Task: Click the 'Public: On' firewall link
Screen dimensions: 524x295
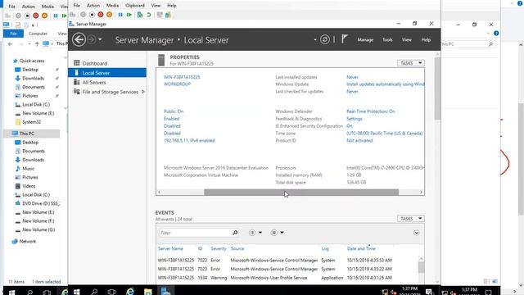Action: click(174, 111)
